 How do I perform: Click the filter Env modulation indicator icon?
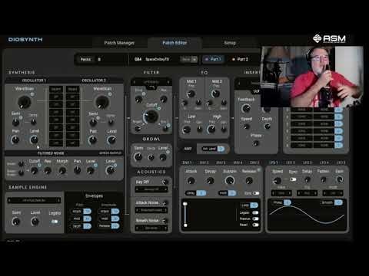point(168,125)
